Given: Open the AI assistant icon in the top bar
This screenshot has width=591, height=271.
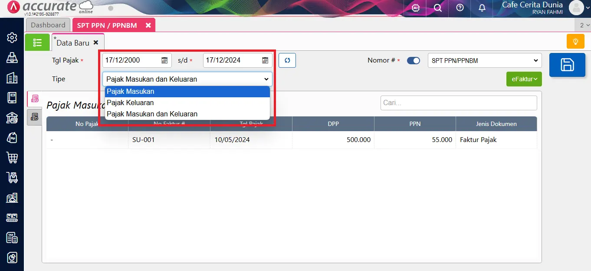Looking at the screenshot, I should point(415,8).
